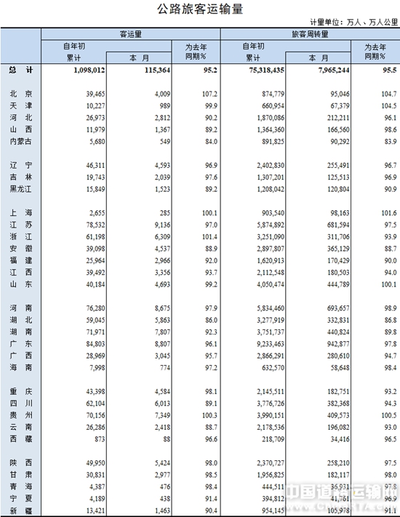Click 海南 cumulative value 7,998
Screen dimensions: 400x517
point(97,368)
